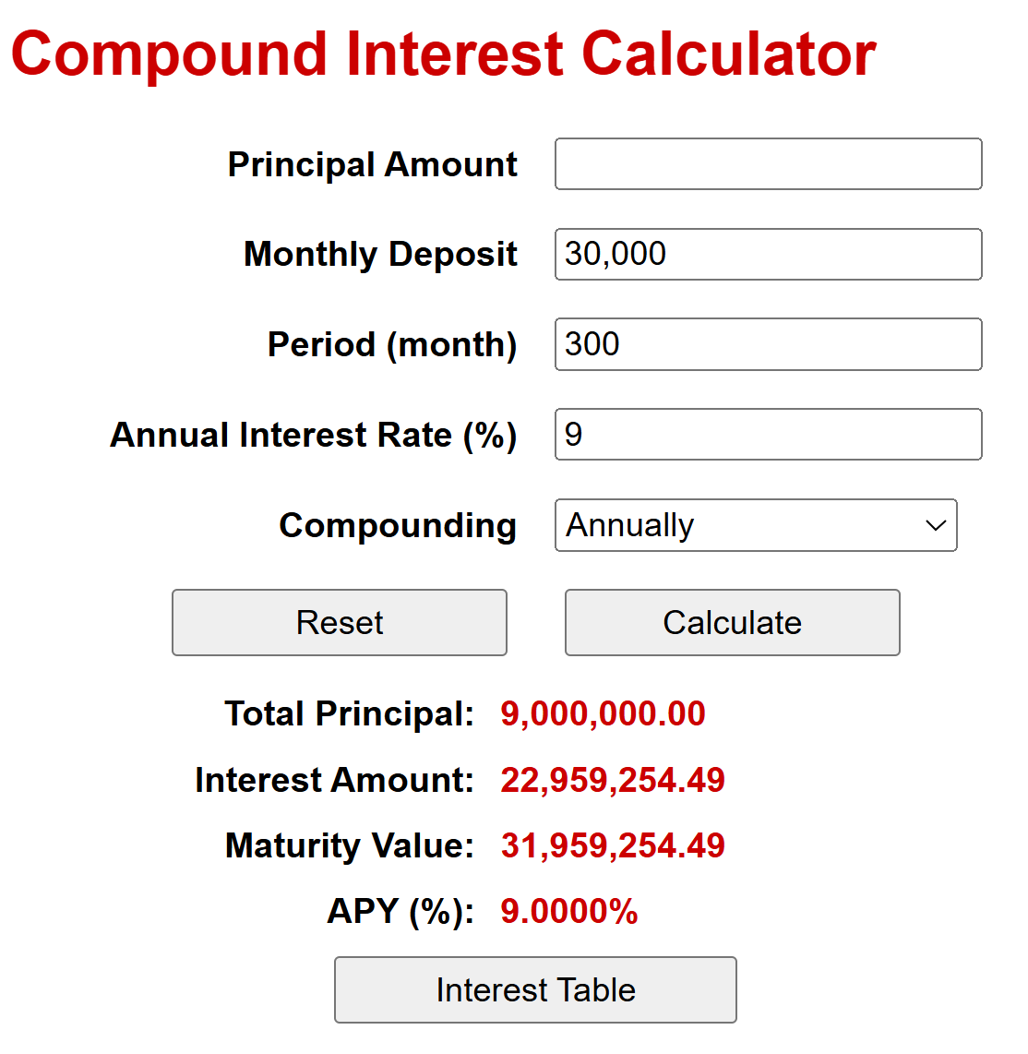Open the Compounding dropdown set to Annually
The width and height of the screenshot is (1028, 1054).
click(x=756, y=525)
